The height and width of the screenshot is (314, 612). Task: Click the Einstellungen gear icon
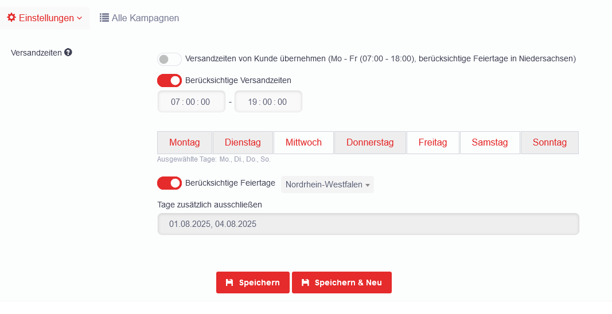coord(11,18)
